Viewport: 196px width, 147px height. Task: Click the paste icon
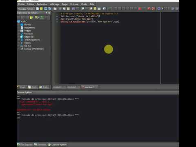(68, 9)
